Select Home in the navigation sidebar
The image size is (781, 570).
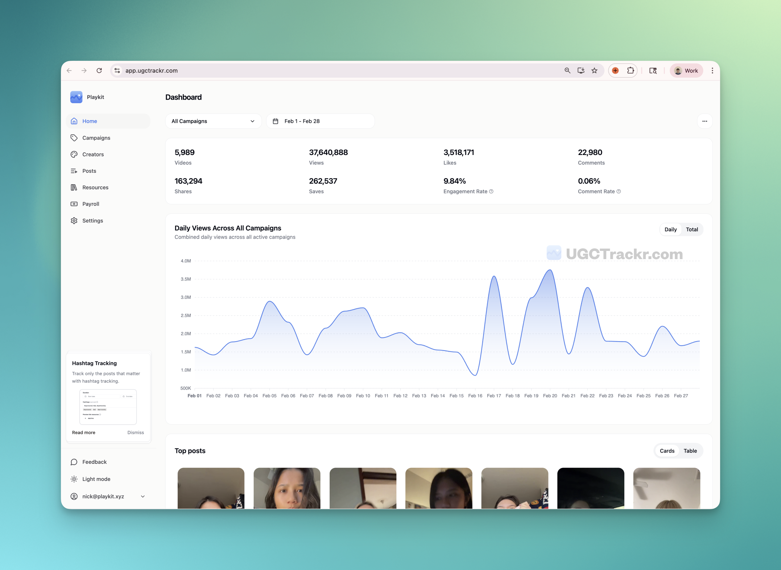tap(89, 121)
